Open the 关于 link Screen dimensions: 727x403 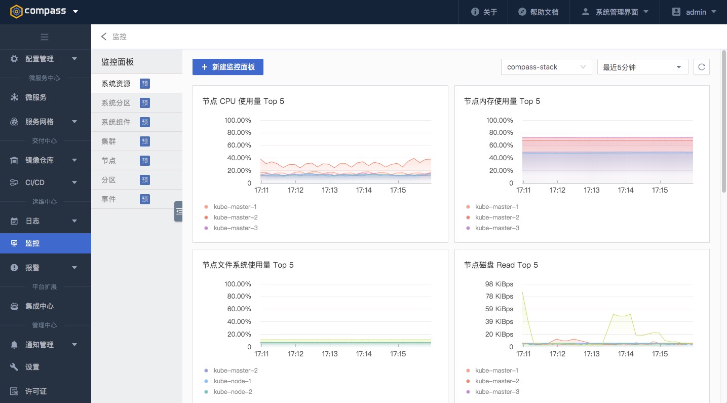483,12
